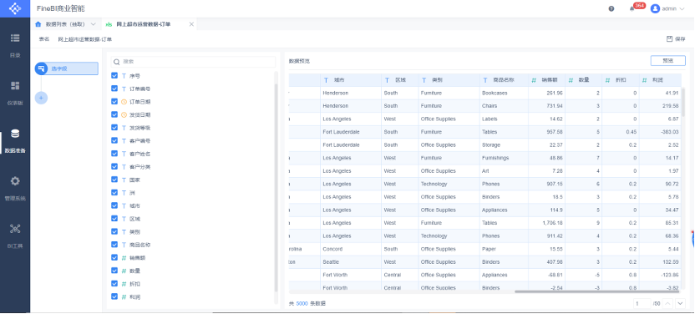695x314 pixels.
Task: Click the help question mark icon
Action: 611,8
